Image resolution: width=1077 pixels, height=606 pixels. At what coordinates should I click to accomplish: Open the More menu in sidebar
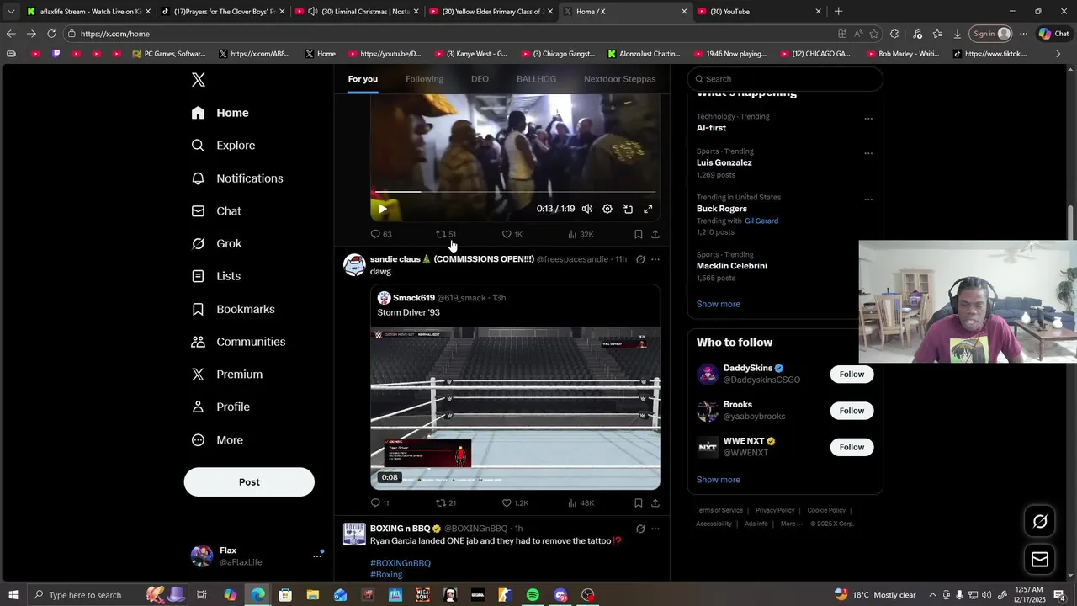[218, 440]
